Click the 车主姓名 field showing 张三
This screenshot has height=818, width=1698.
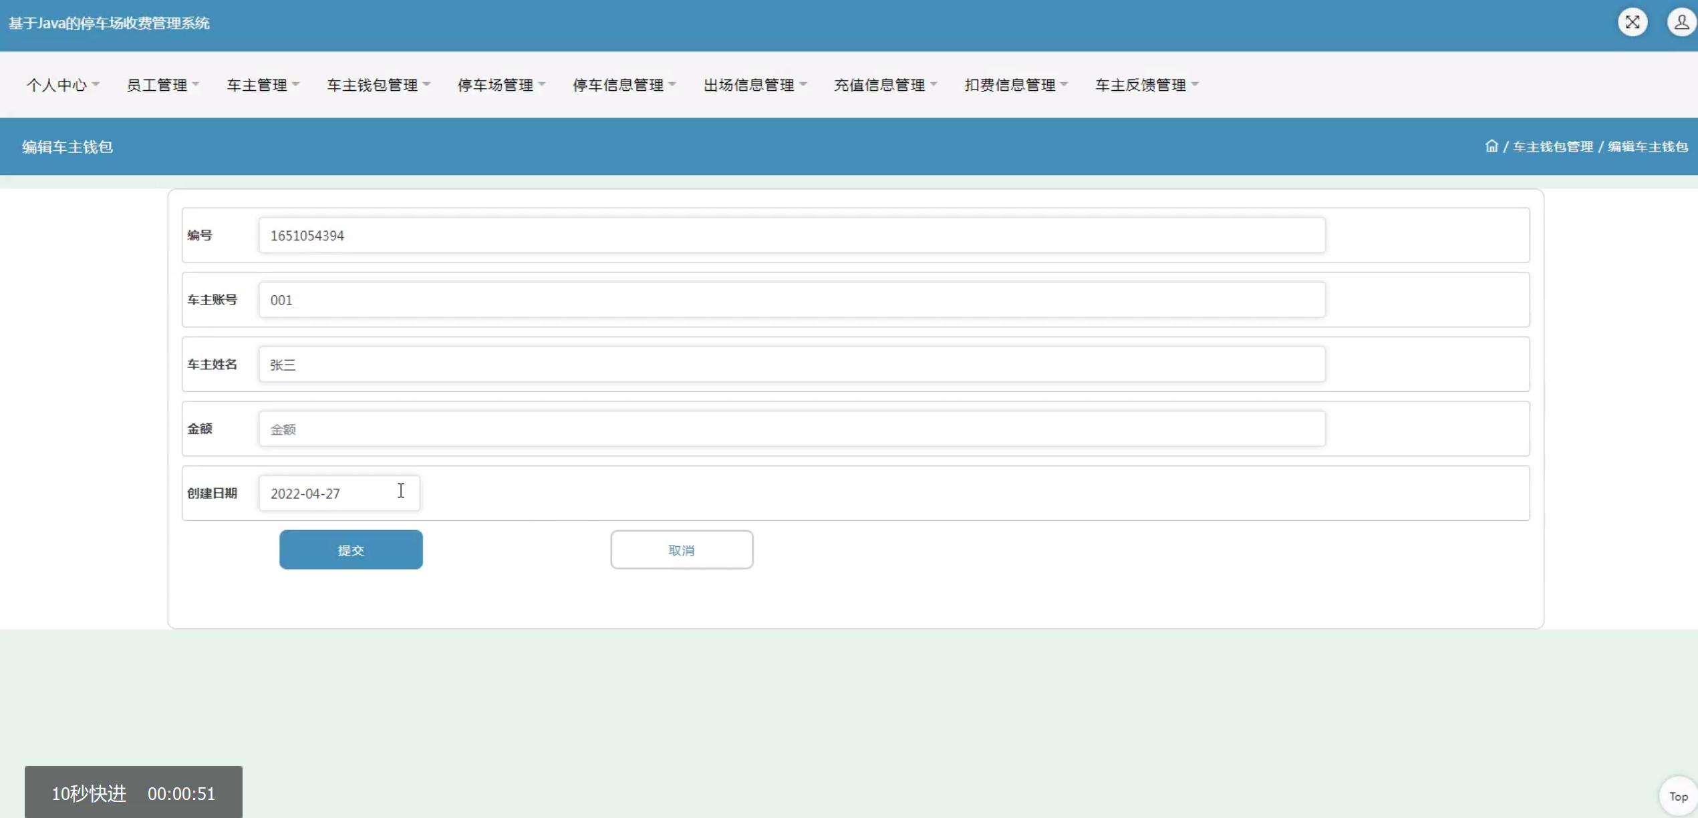point(792,364)
